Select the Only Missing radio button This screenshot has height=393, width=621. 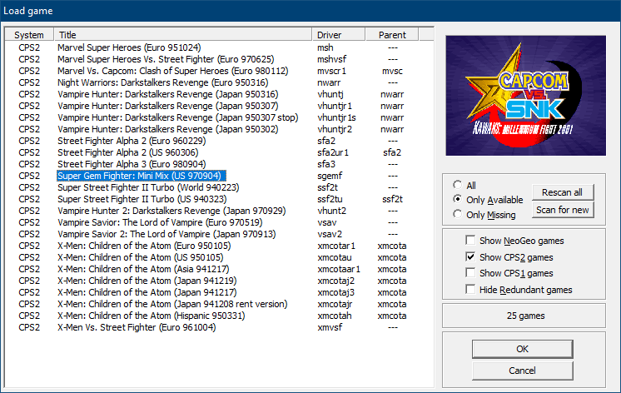pos(456,215)
